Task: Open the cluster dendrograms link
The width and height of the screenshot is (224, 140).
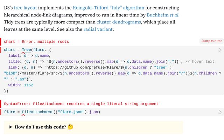Action: coord(118,22)
